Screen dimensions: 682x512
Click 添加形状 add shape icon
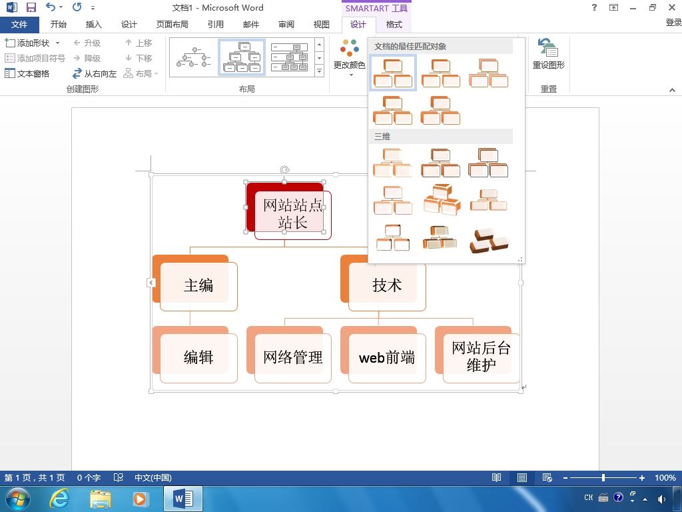click(x=9, y=43)
